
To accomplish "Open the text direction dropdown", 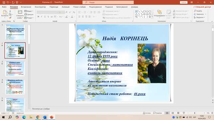I will pyautogui.click(x=111, y=11).
